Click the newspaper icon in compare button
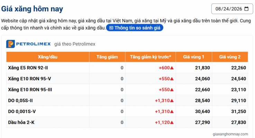 [x=111, y=28]
